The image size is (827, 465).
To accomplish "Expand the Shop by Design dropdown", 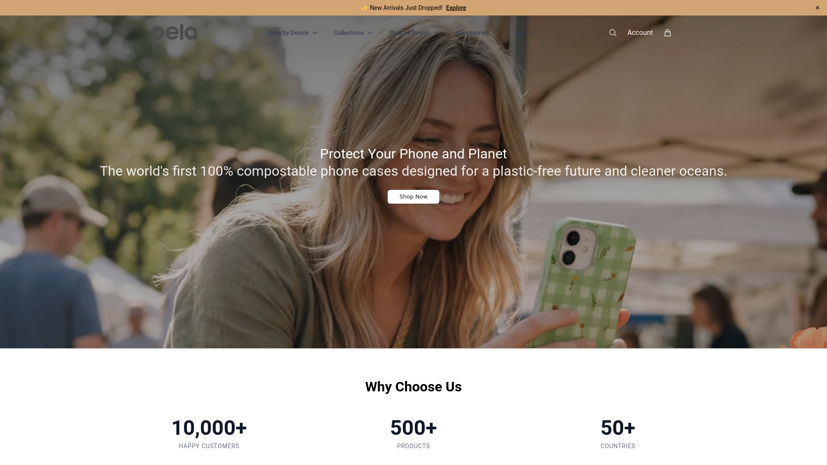I will click(414, 33).
